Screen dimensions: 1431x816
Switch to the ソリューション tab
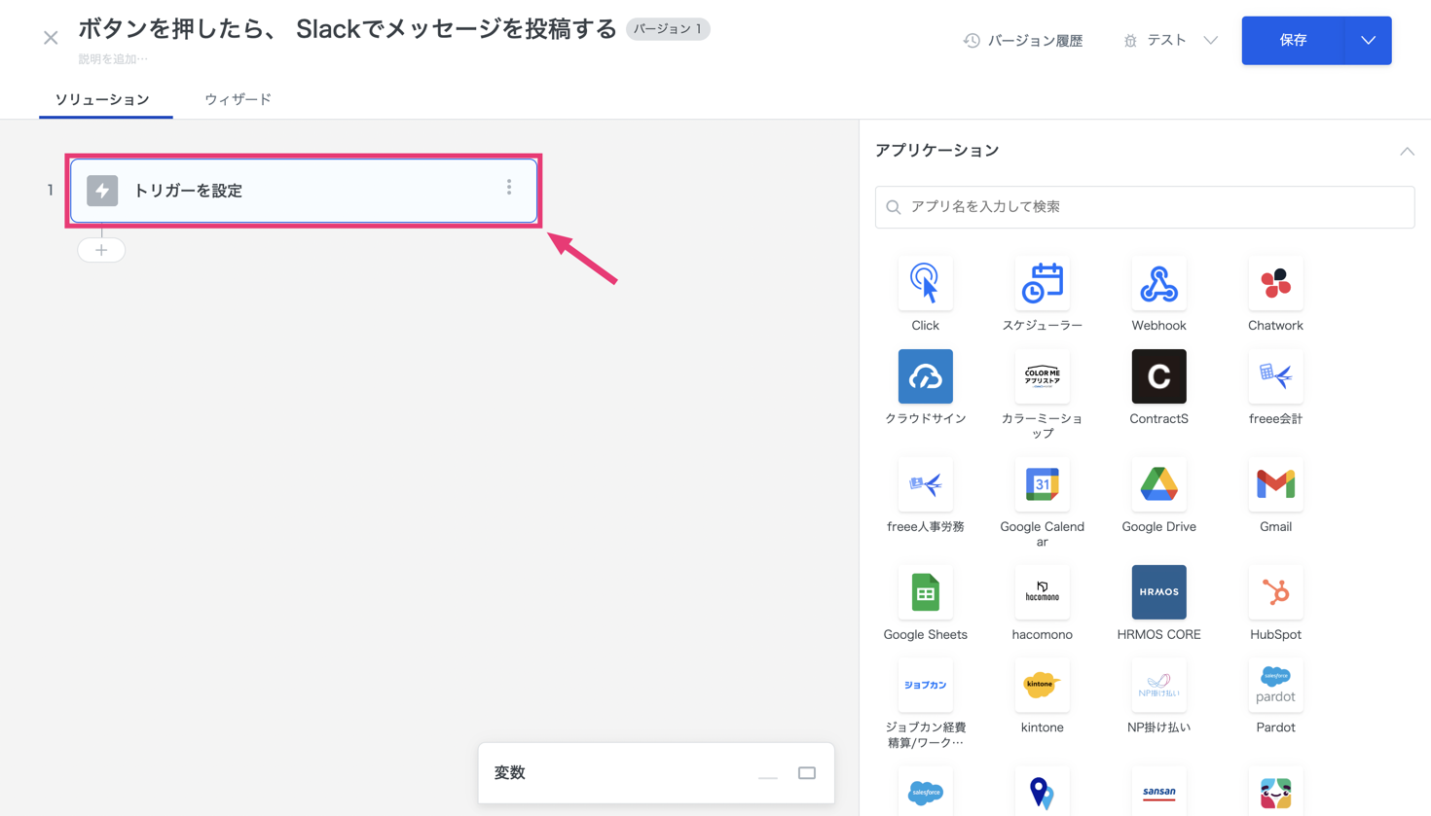(x=102, y=99)
